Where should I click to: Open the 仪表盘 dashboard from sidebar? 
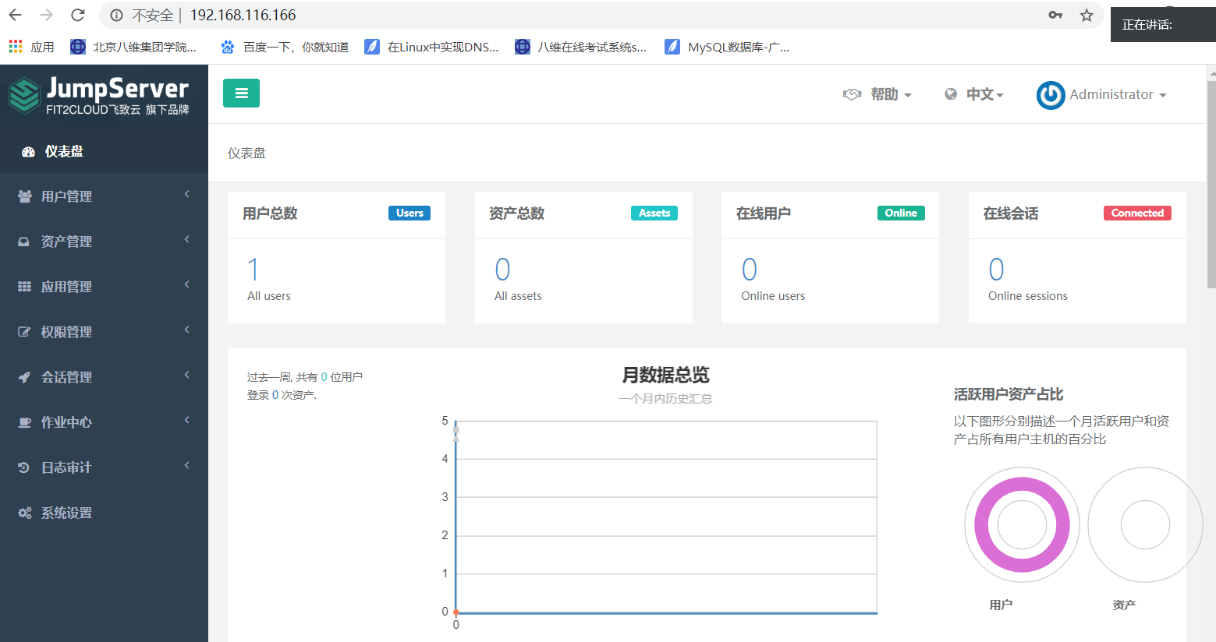[x=64, y=150]
